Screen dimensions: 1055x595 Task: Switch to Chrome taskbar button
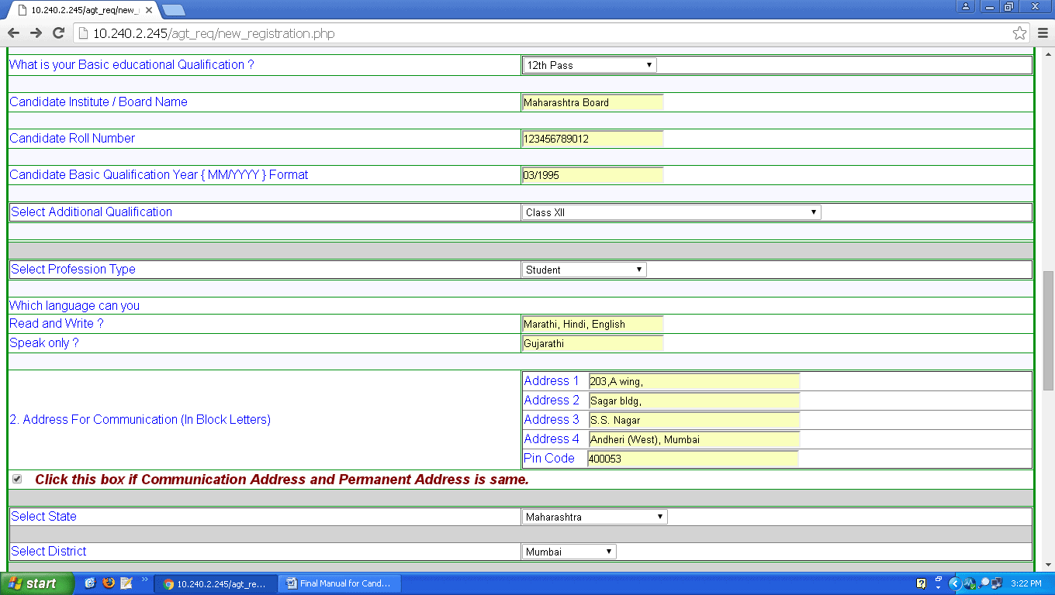215,583
